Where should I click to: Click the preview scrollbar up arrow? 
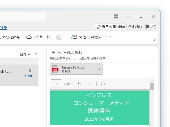click(x=152, y=81)
